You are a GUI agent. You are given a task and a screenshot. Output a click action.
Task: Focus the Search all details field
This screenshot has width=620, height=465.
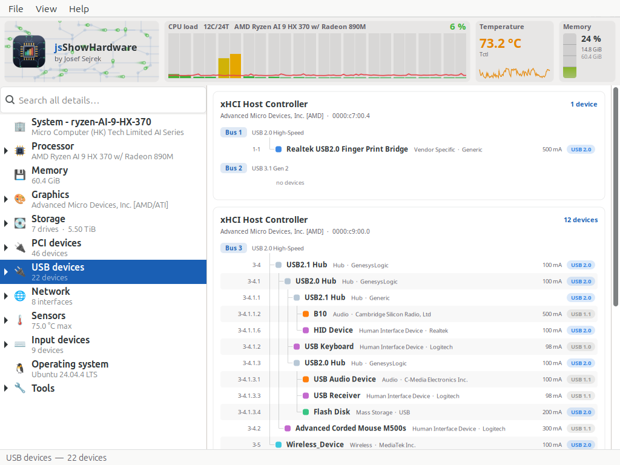[103, 100]
